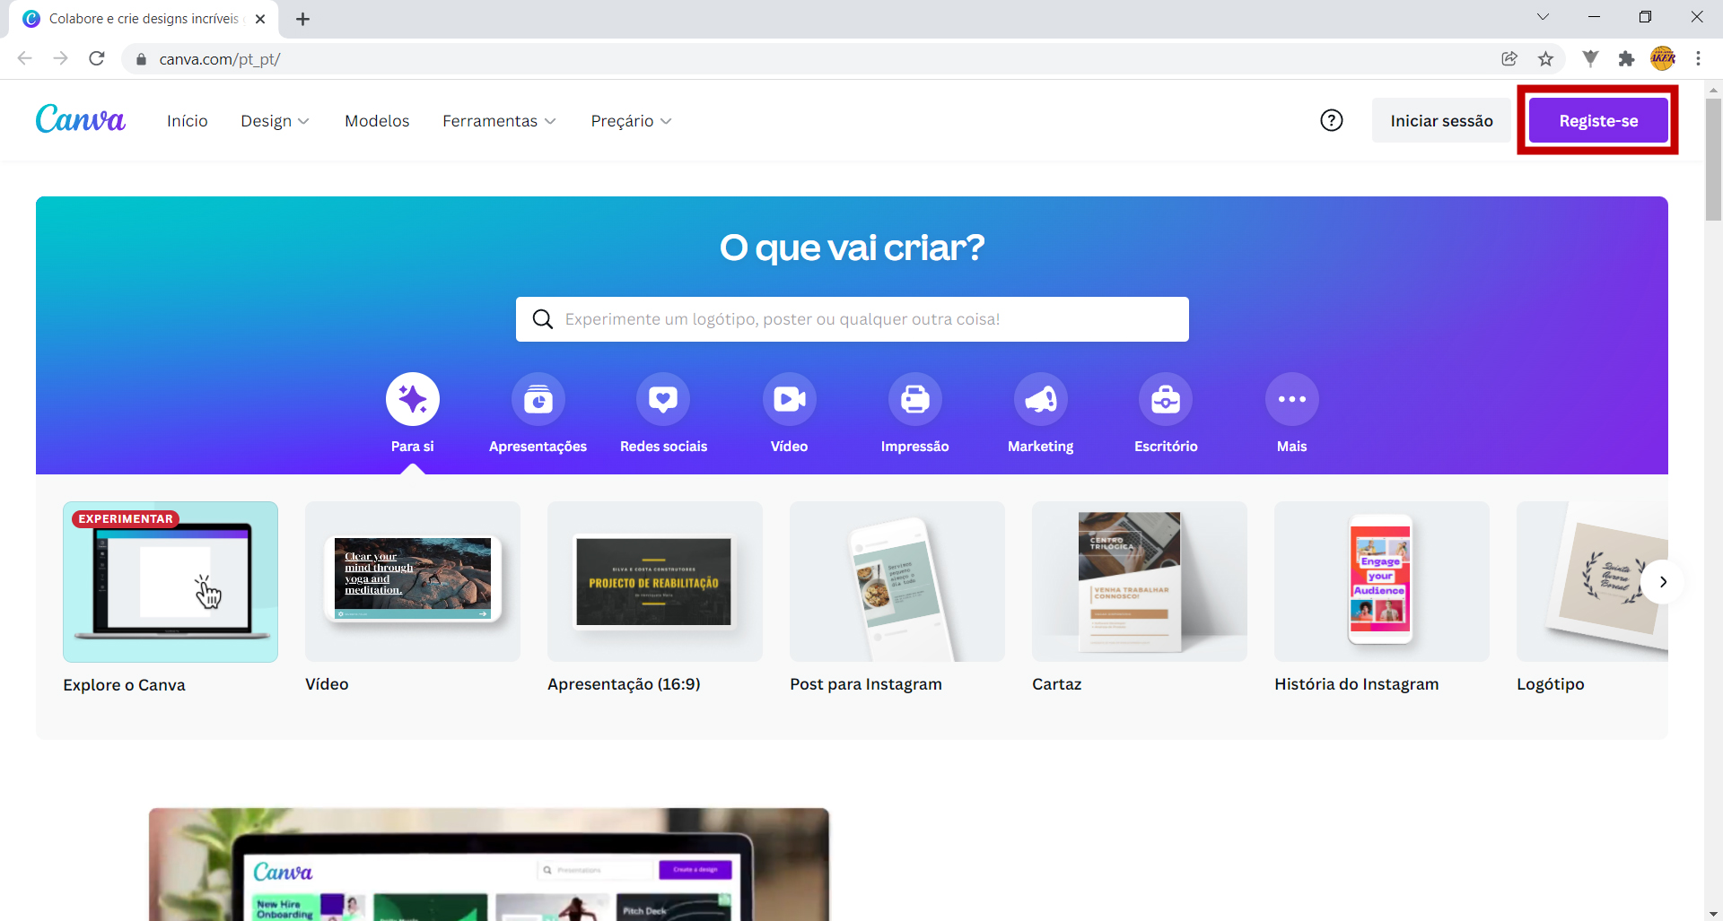Reload the page
1723x921 pixels.
pos(97,58)
